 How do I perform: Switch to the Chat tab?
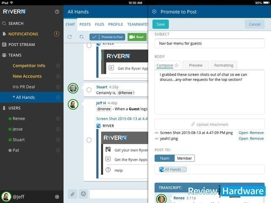coord(70,24)
